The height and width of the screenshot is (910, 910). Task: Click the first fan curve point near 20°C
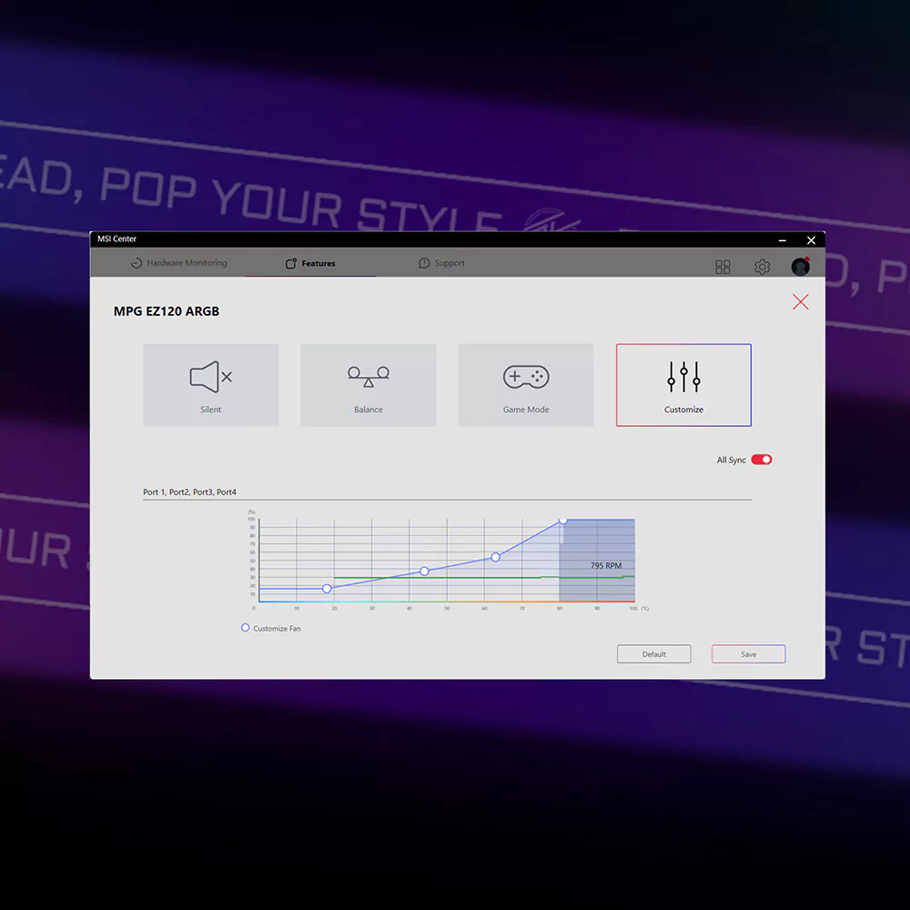click(x=327, y=589)
